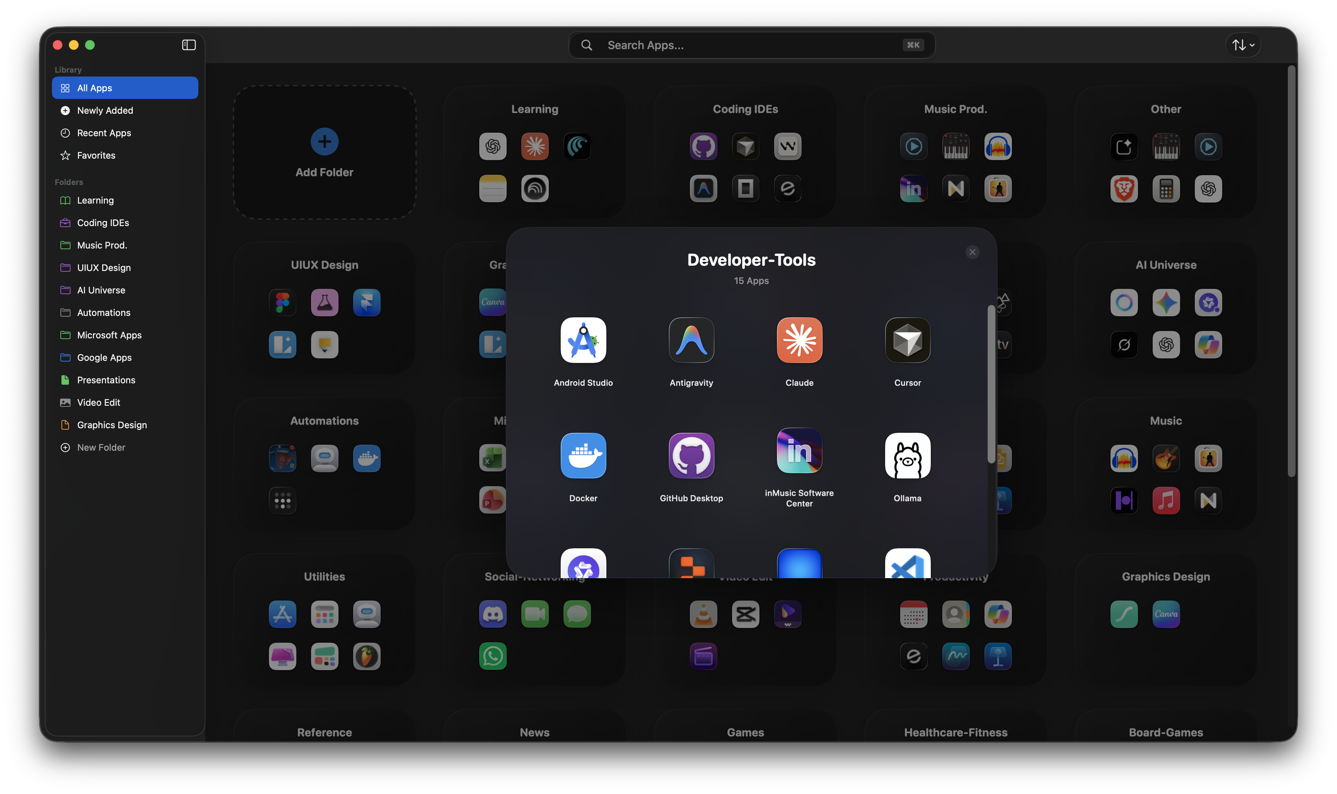Viewport: 1337px width, 794px height.
Task: Launch Discord from Social-Networking
Action: click(x=493, y=614)
